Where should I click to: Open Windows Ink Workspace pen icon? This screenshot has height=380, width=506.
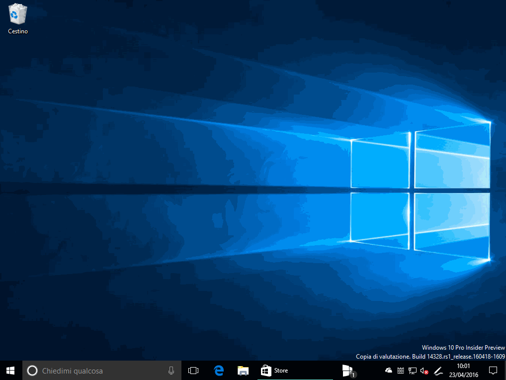(438, 371)
